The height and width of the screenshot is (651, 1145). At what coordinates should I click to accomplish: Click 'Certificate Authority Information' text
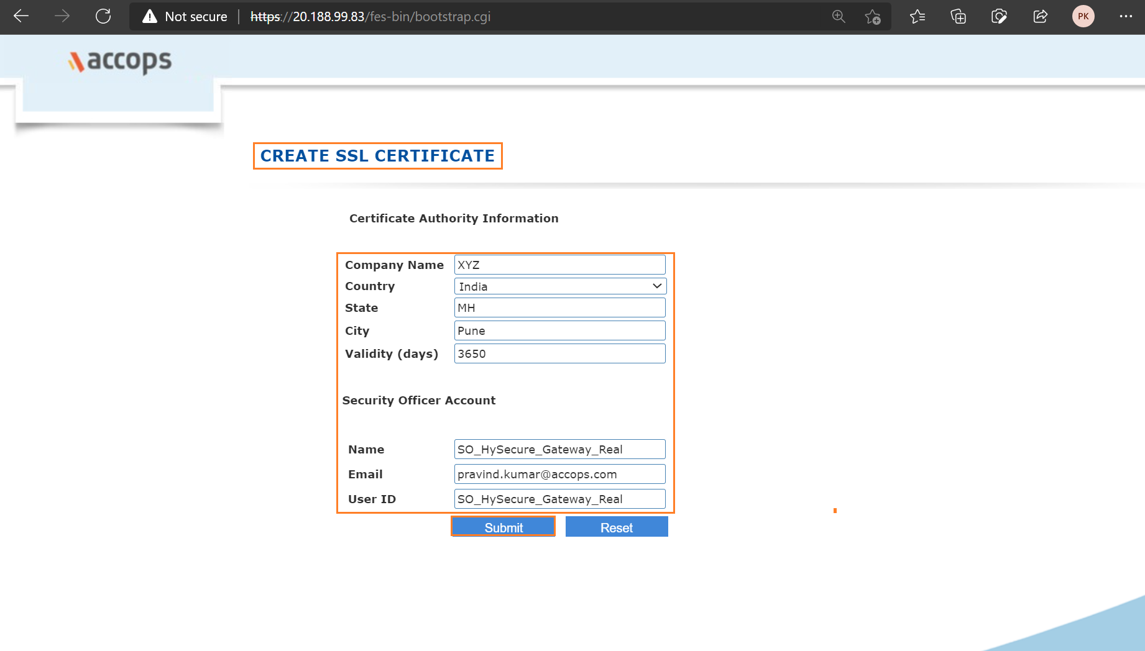click(x=454, y=218)
